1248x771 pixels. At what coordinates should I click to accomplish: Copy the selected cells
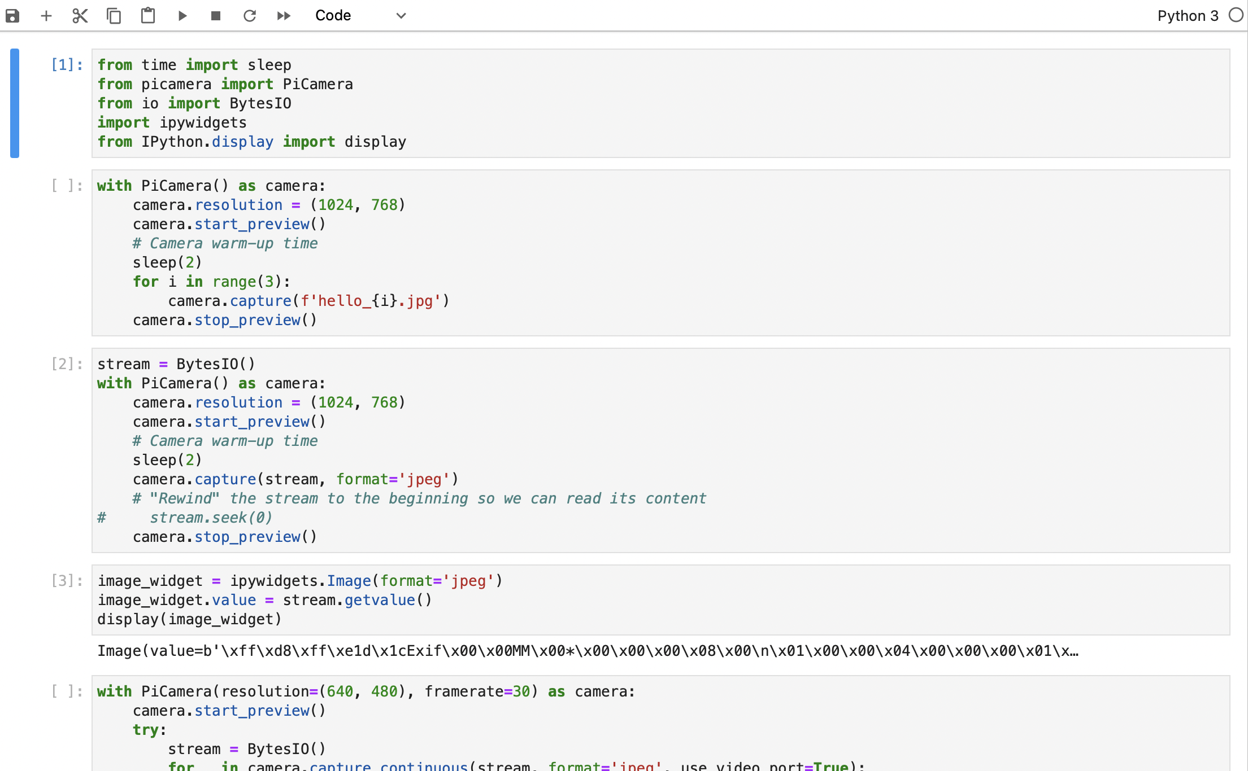pyautogui.click(x=114, y=16)
